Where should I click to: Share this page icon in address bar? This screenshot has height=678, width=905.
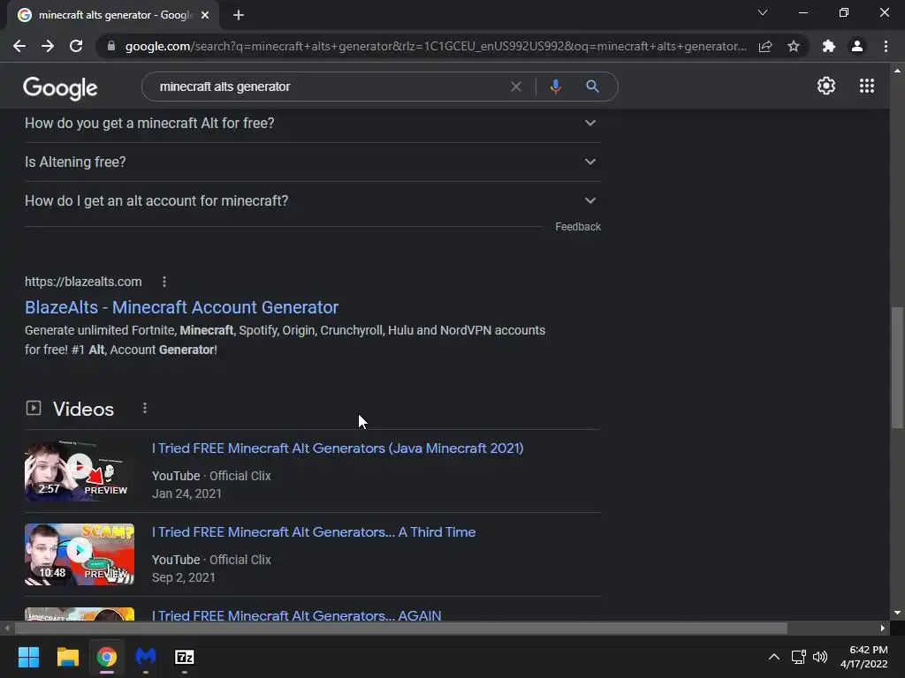765,46
